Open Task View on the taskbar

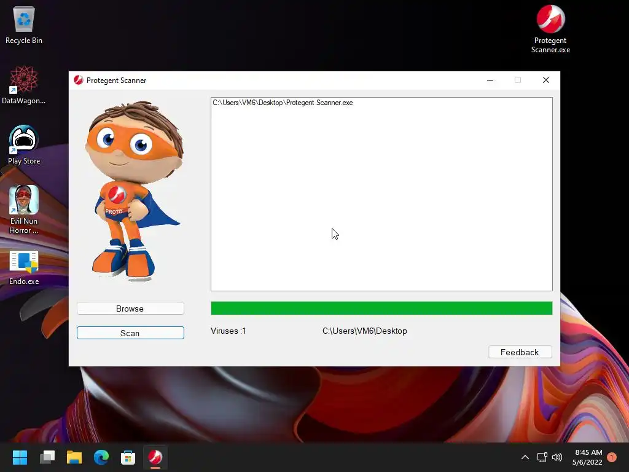pyautogui.click(x=47, y=457)
